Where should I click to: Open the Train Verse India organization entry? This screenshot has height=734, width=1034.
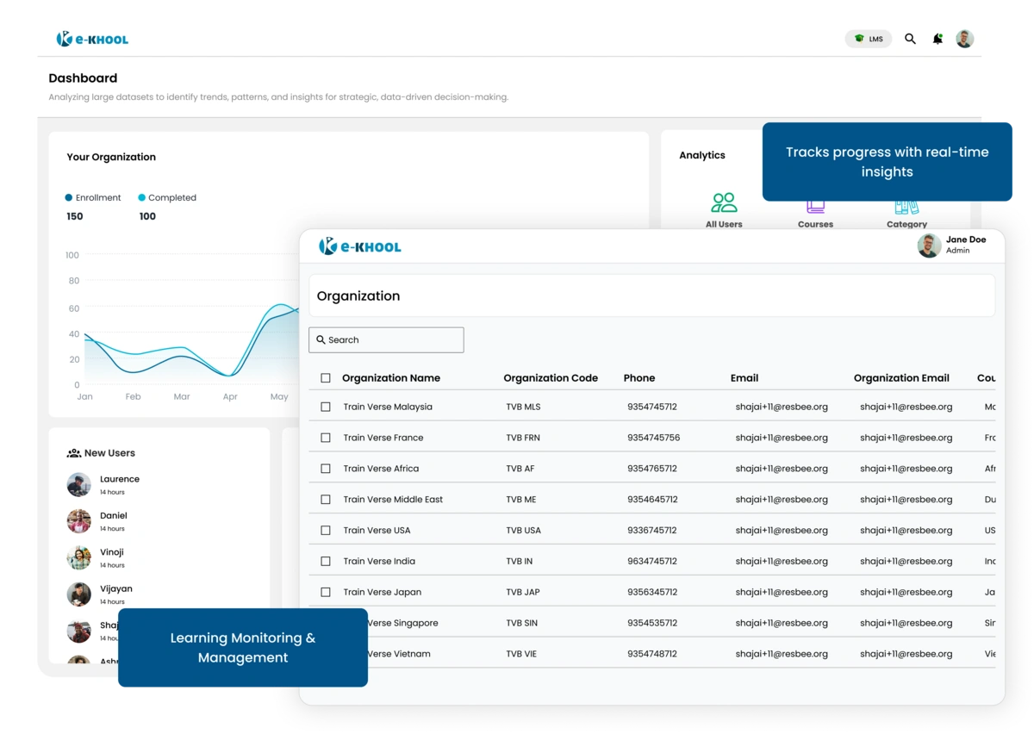click(x=379, y=561)
